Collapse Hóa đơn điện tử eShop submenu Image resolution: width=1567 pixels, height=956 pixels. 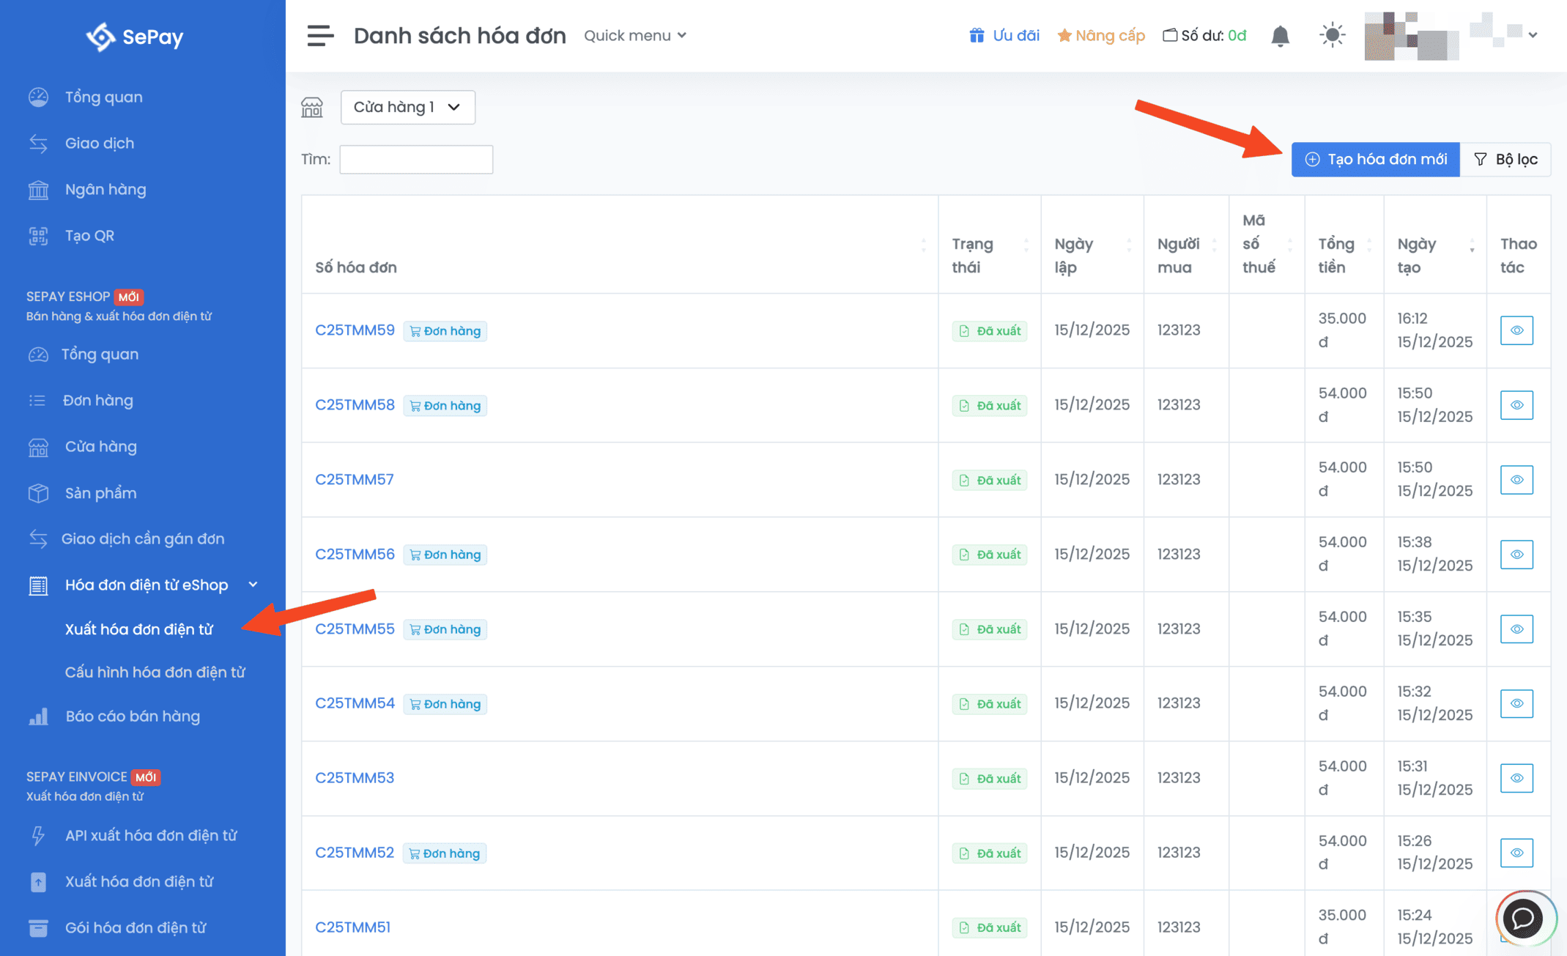[x=147, y=585]
